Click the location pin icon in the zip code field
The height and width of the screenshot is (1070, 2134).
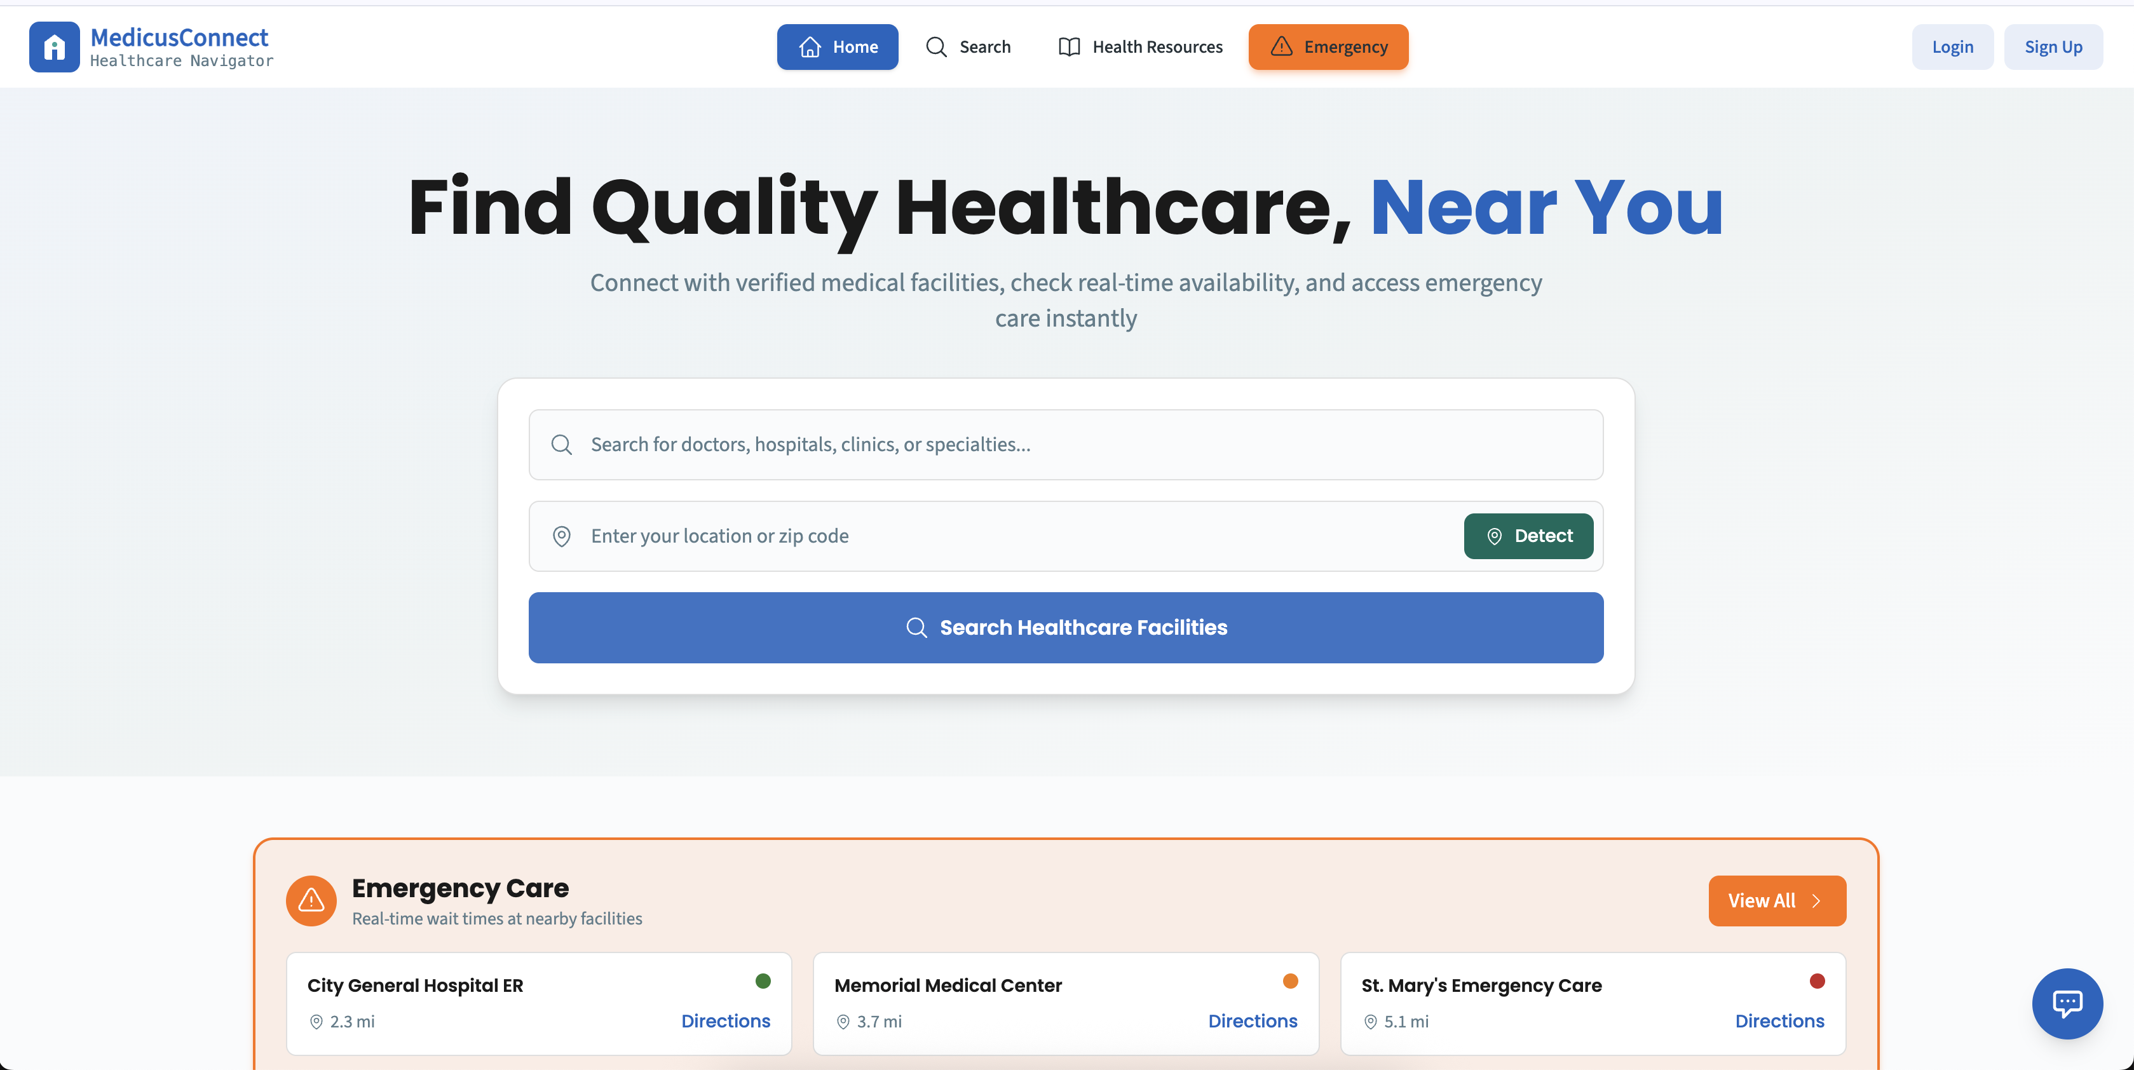[x=562, y=536]
